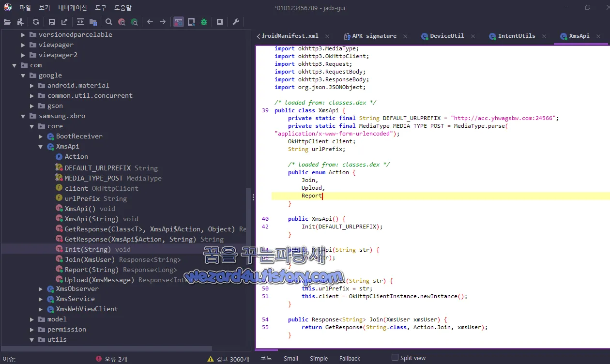Click the 오류 2개 error indicator
Image resolution: width=610 pixels, height=364 pixels.
(x=111, y=359)
